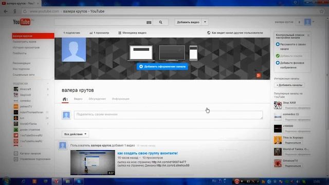Switch to the Обсуждение tab
This screenshot has height=185, width=329.
coord(97,99)
